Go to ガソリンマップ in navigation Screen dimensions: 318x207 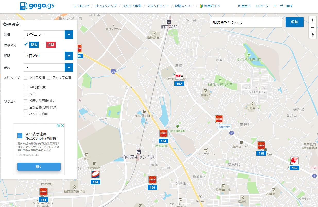pyautogui.click(x=106, y=6)
